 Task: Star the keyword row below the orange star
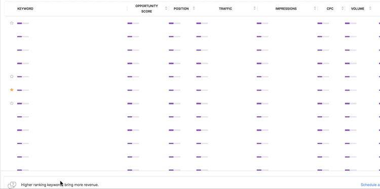12,103
